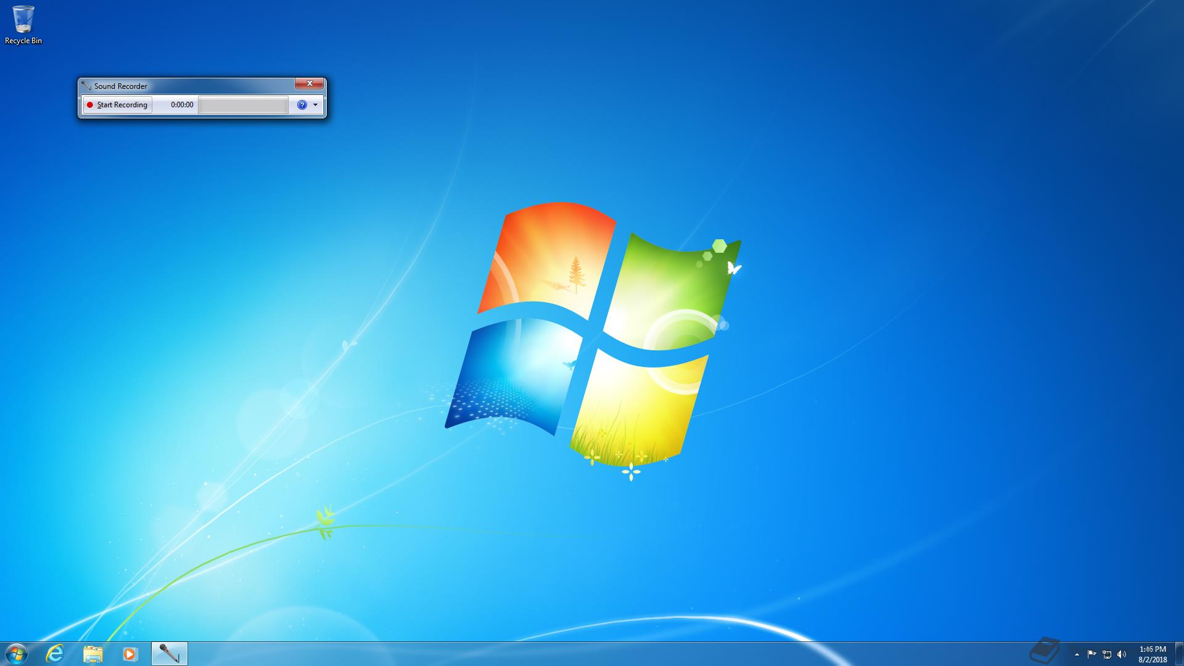Open Sound Recorder help via question mark icon
Screen dimensions: 1184x666
(x=302, y=105)
